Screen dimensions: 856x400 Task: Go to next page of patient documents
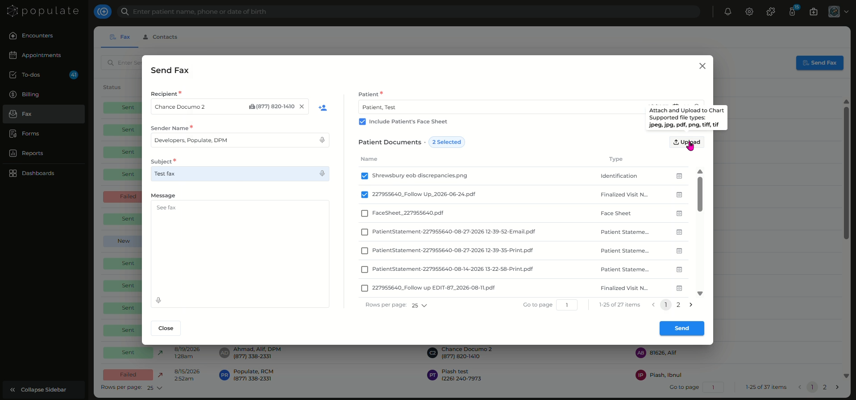pyautogui.click(x=691, y=305)
